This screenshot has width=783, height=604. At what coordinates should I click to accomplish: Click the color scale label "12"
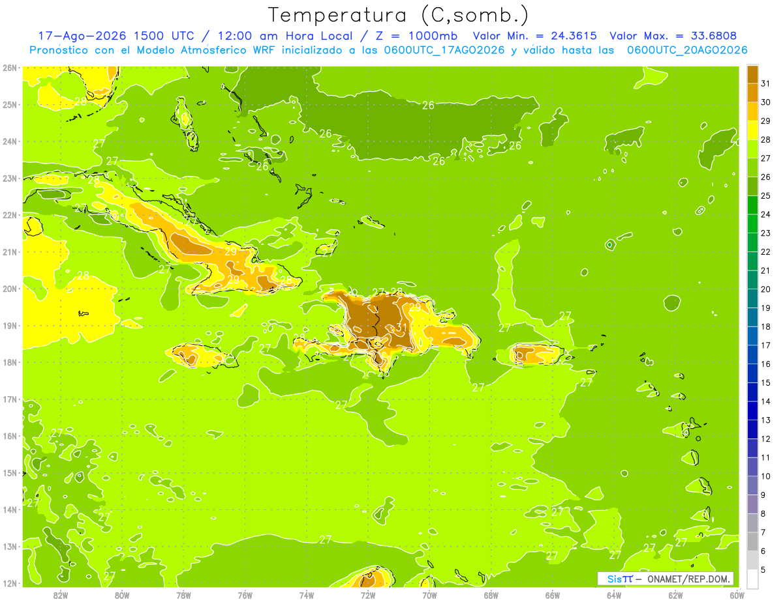[x=766, y=439]
